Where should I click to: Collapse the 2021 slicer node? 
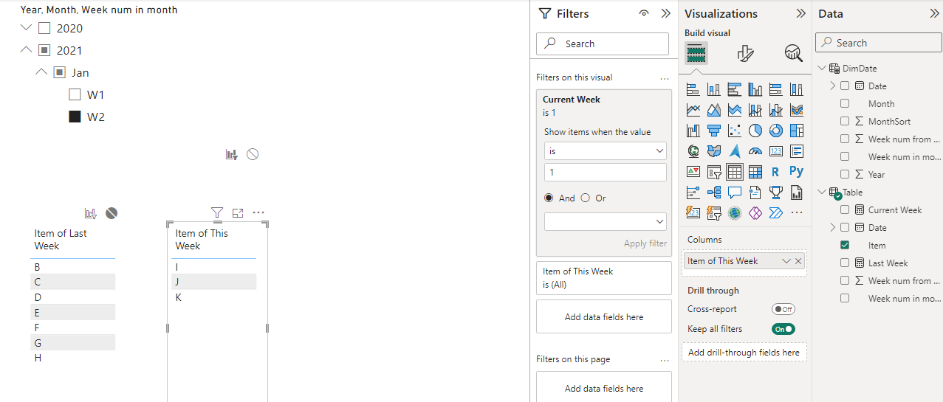click(27, 50)
